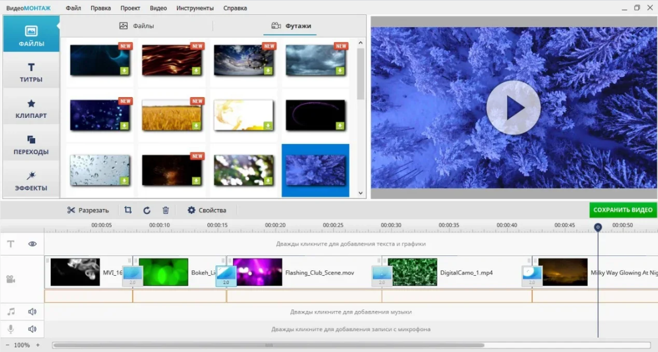
Task: Toggle text track visibility eye icon
Action: pyautogui.click(x=32, y=244)
